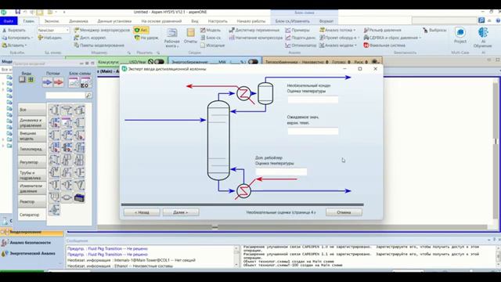The image size is (501, 282).
Task: Click the funnel-shaped unit icon in palette top row
Action: [67, 110]
